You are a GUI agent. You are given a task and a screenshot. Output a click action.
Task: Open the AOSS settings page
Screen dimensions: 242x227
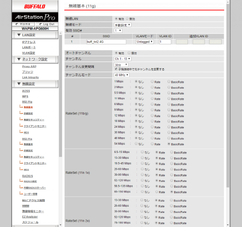coord(26,91)
